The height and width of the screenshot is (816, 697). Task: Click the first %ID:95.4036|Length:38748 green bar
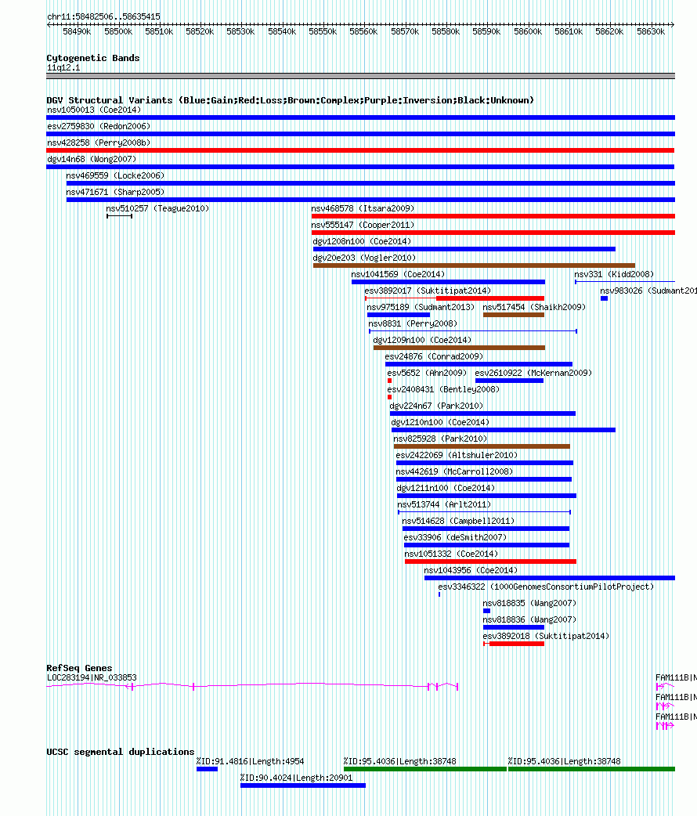(x=424, y=769)
